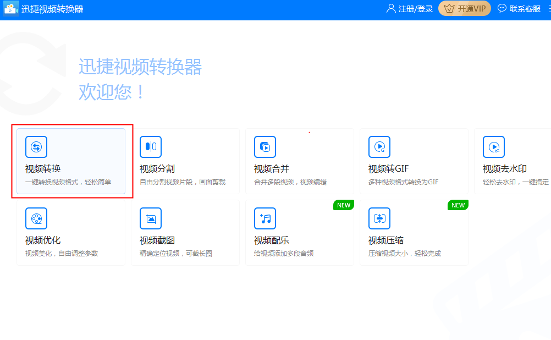Select the 视频转换 (Video Convert) tool icon
The width and height of the screenshot is (551, 340).
click(36, 146)
